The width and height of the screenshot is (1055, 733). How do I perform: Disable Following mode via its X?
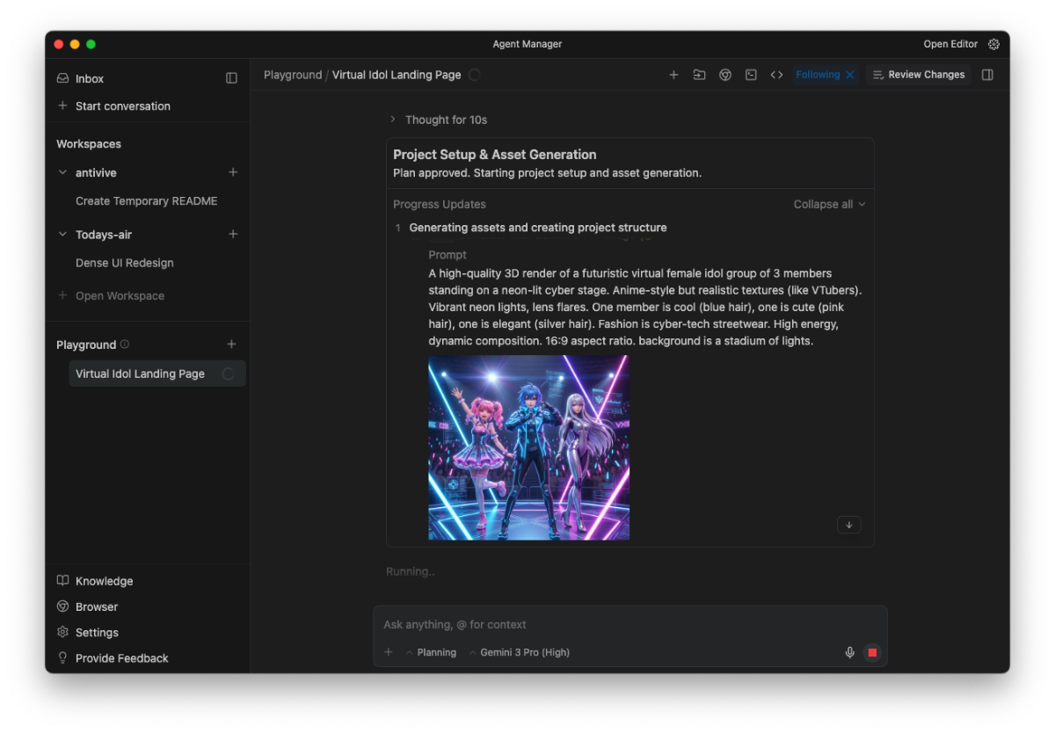[850, 75]
